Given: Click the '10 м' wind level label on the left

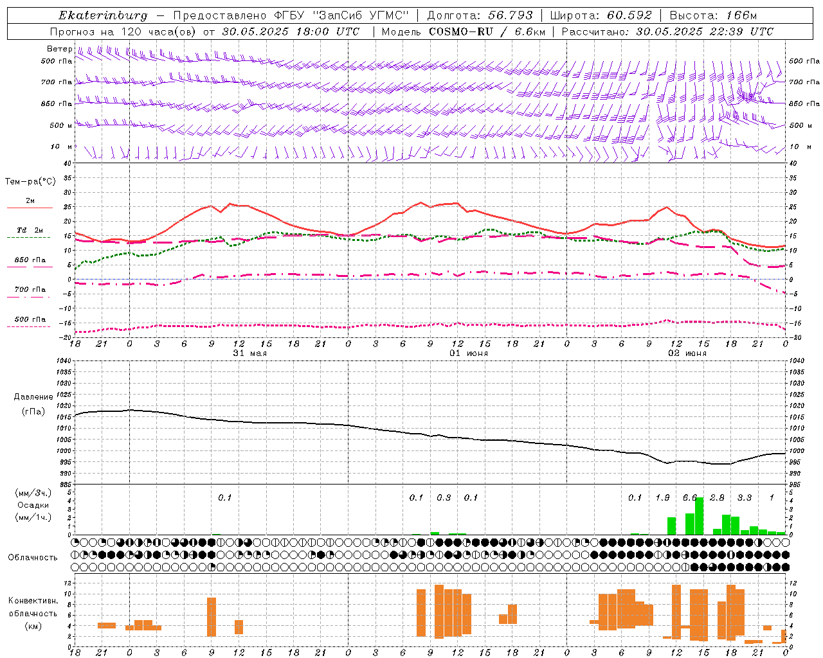Looking at the screenshot, I should (x=61, y=147).
